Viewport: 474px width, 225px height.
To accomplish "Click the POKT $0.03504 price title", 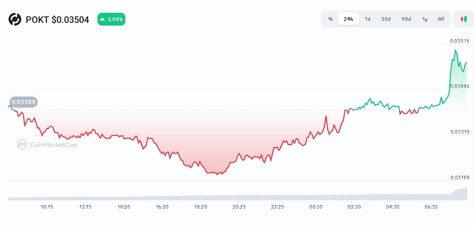I will coord(57,20).
